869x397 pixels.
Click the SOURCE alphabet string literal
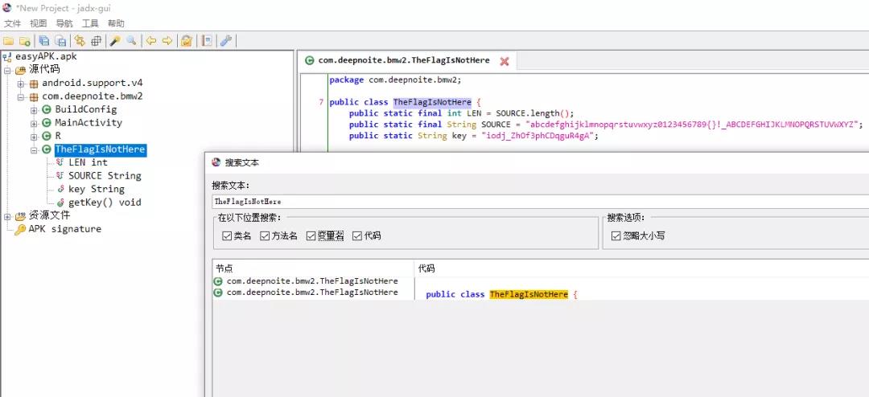[693, 125]
